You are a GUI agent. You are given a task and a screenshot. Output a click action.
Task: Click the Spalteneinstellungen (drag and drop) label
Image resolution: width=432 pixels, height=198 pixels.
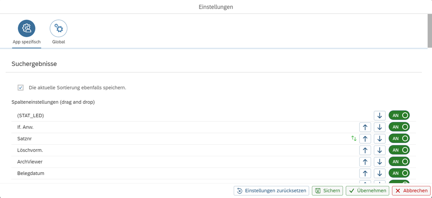pos(53,102)
